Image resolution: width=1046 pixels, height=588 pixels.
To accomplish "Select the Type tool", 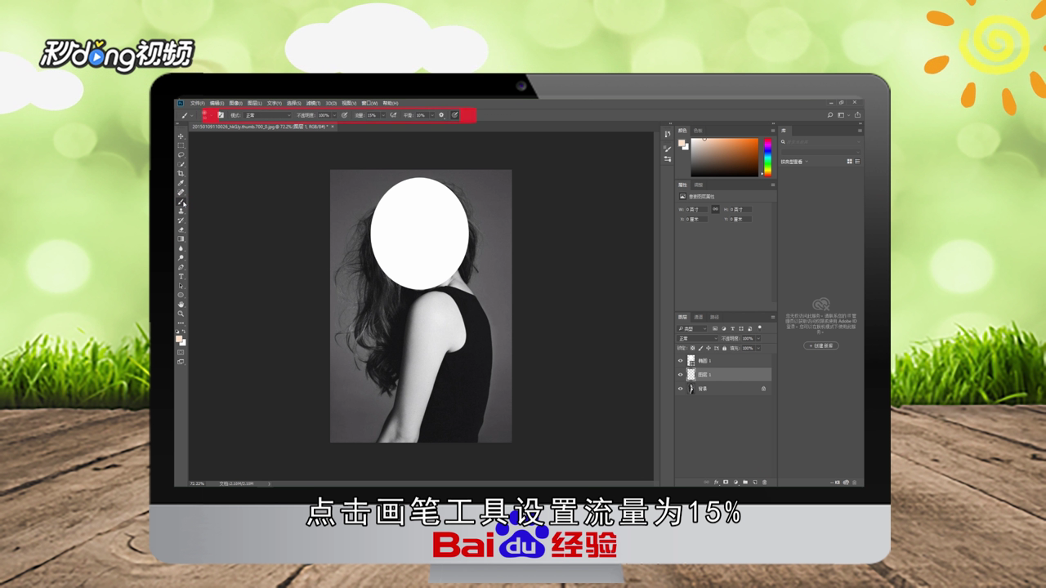I will [x=181, y=277].
